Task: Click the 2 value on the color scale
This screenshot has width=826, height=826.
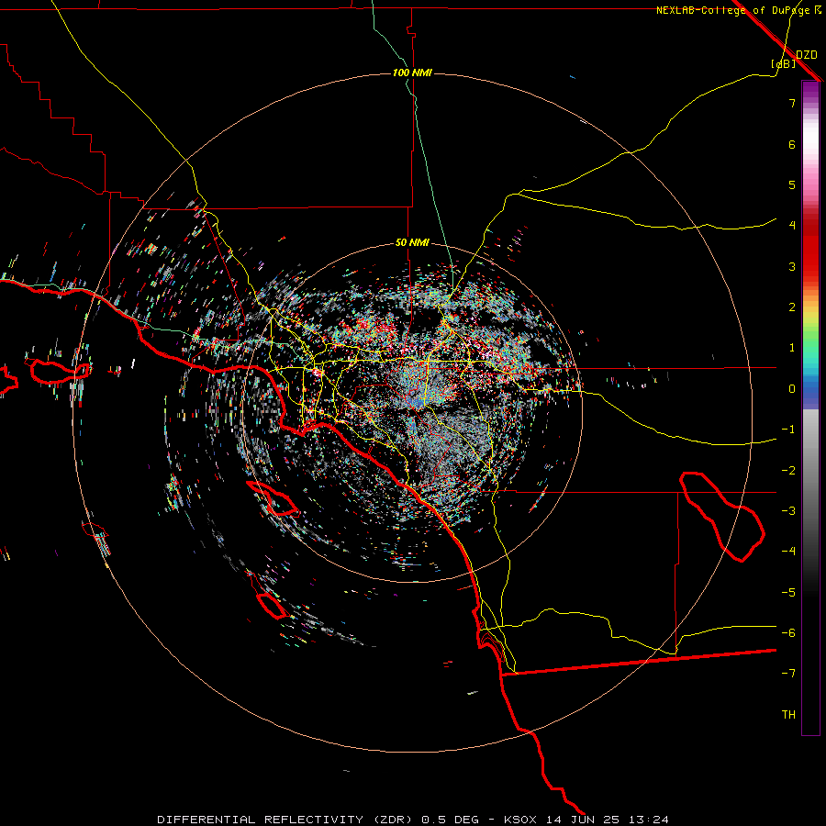Action: (792, 307)
